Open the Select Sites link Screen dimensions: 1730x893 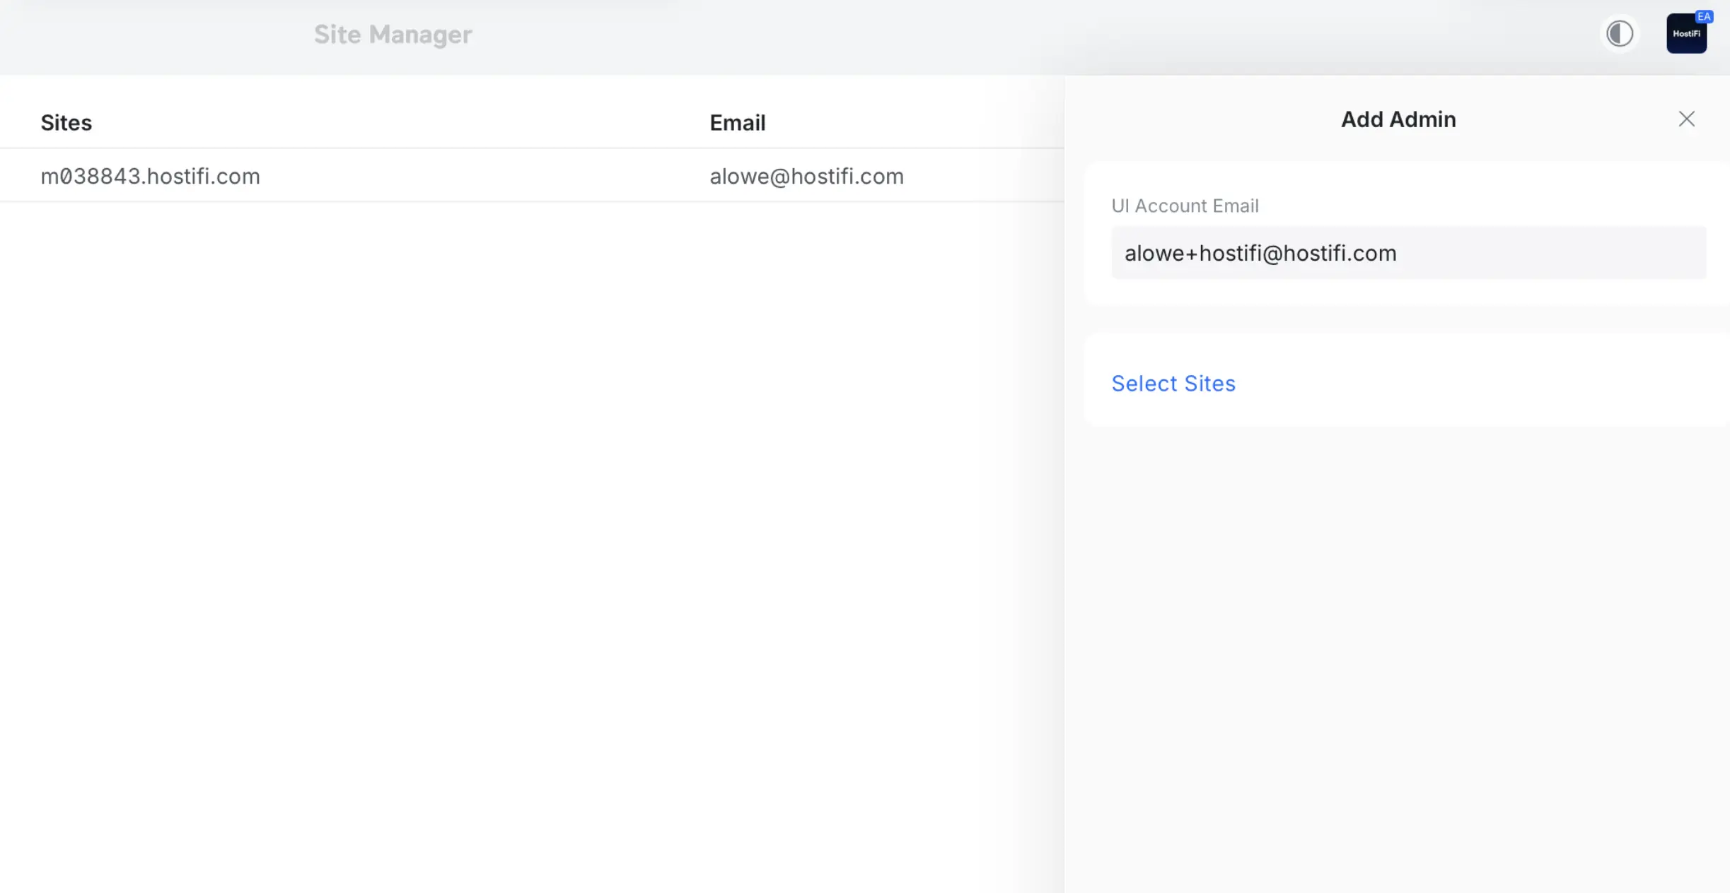click(x=1173, y=383)
